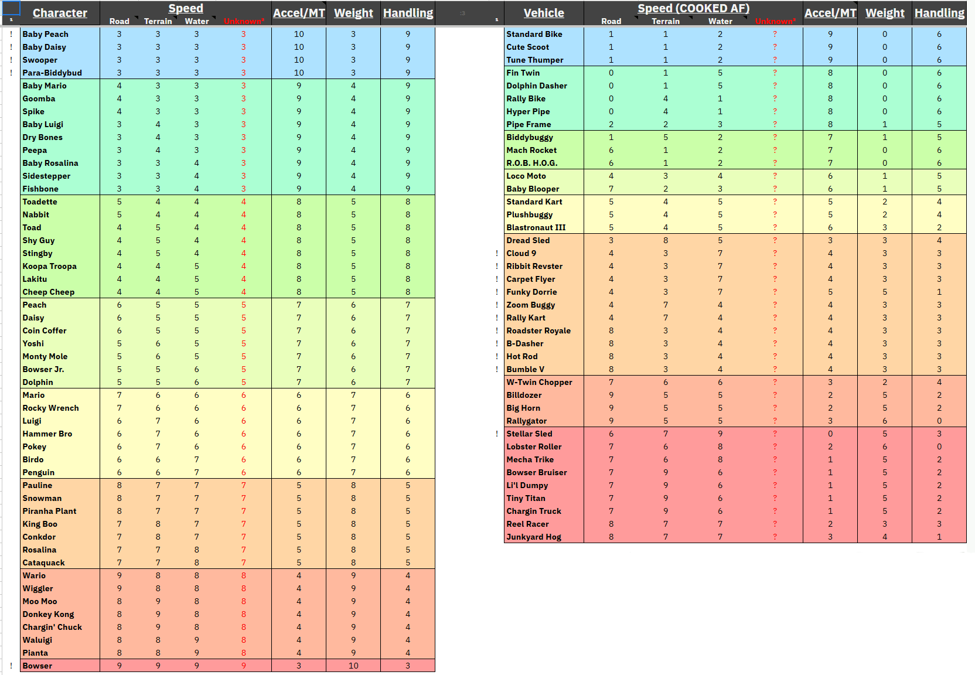Select the Toadette name cell

(60, 202)
